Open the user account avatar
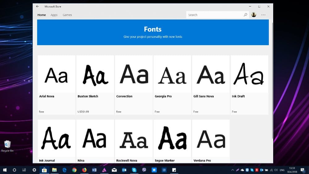The image size is (309, 174). click(x=254, y=15)
